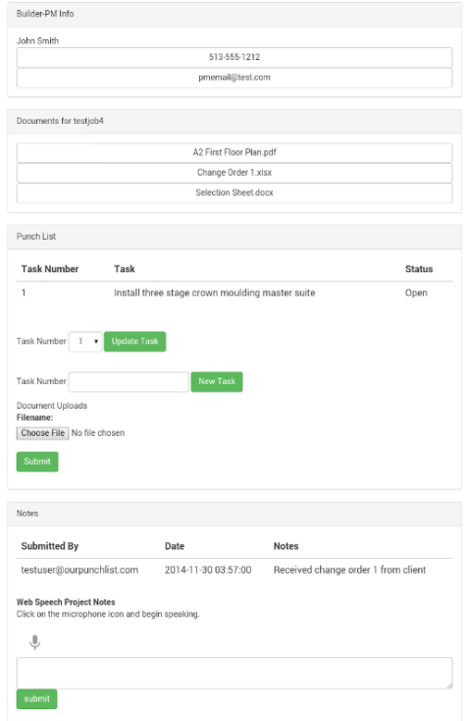This screenshot has width=471, height=721.
Task: Click the Update Task button
Action: pyautogui.click(x=135, y=342)
